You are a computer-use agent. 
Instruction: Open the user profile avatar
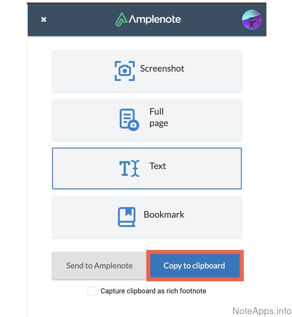(x=252, y=20)
